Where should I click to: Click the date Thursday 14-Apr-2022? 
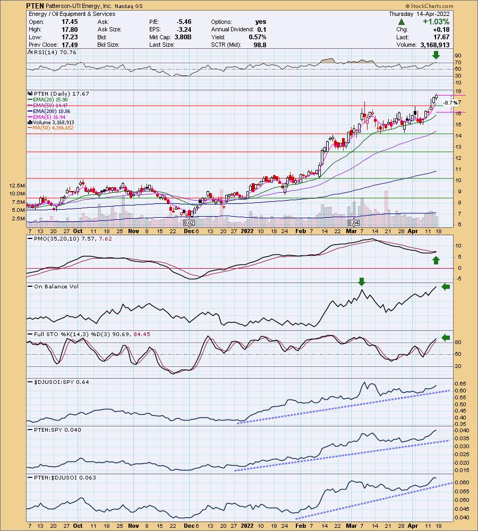click(419, 14)
